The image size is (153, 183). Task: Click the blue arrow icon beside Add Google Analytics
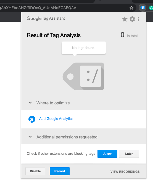click(32, 119)
